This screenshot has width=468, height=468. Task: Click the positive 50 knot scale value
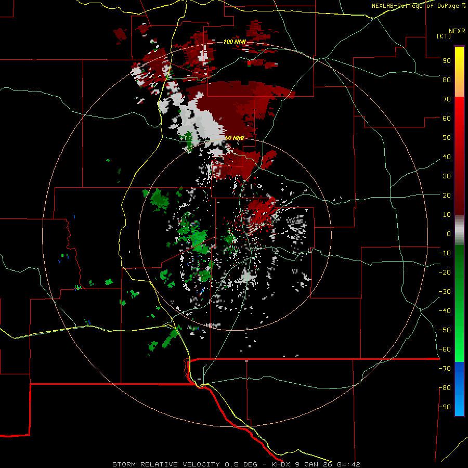[x=447, y=138]
